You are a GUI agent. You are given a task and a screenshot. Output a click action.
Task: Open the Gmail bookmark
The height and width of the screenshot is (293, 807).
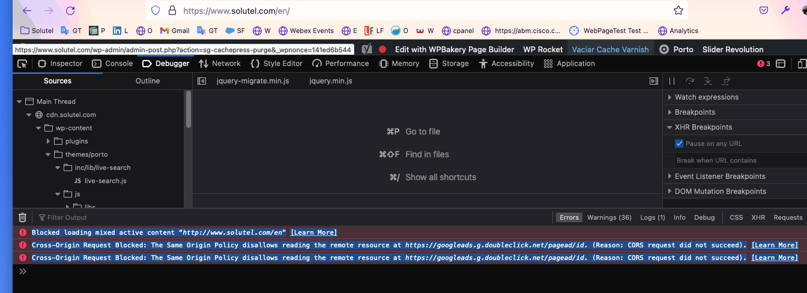[x=175, y=31]
